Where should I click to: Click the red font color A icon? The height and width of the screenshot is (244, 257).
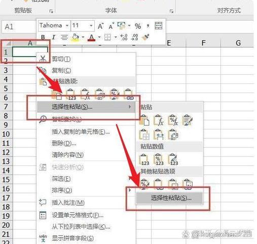click(x=91, y=37)
